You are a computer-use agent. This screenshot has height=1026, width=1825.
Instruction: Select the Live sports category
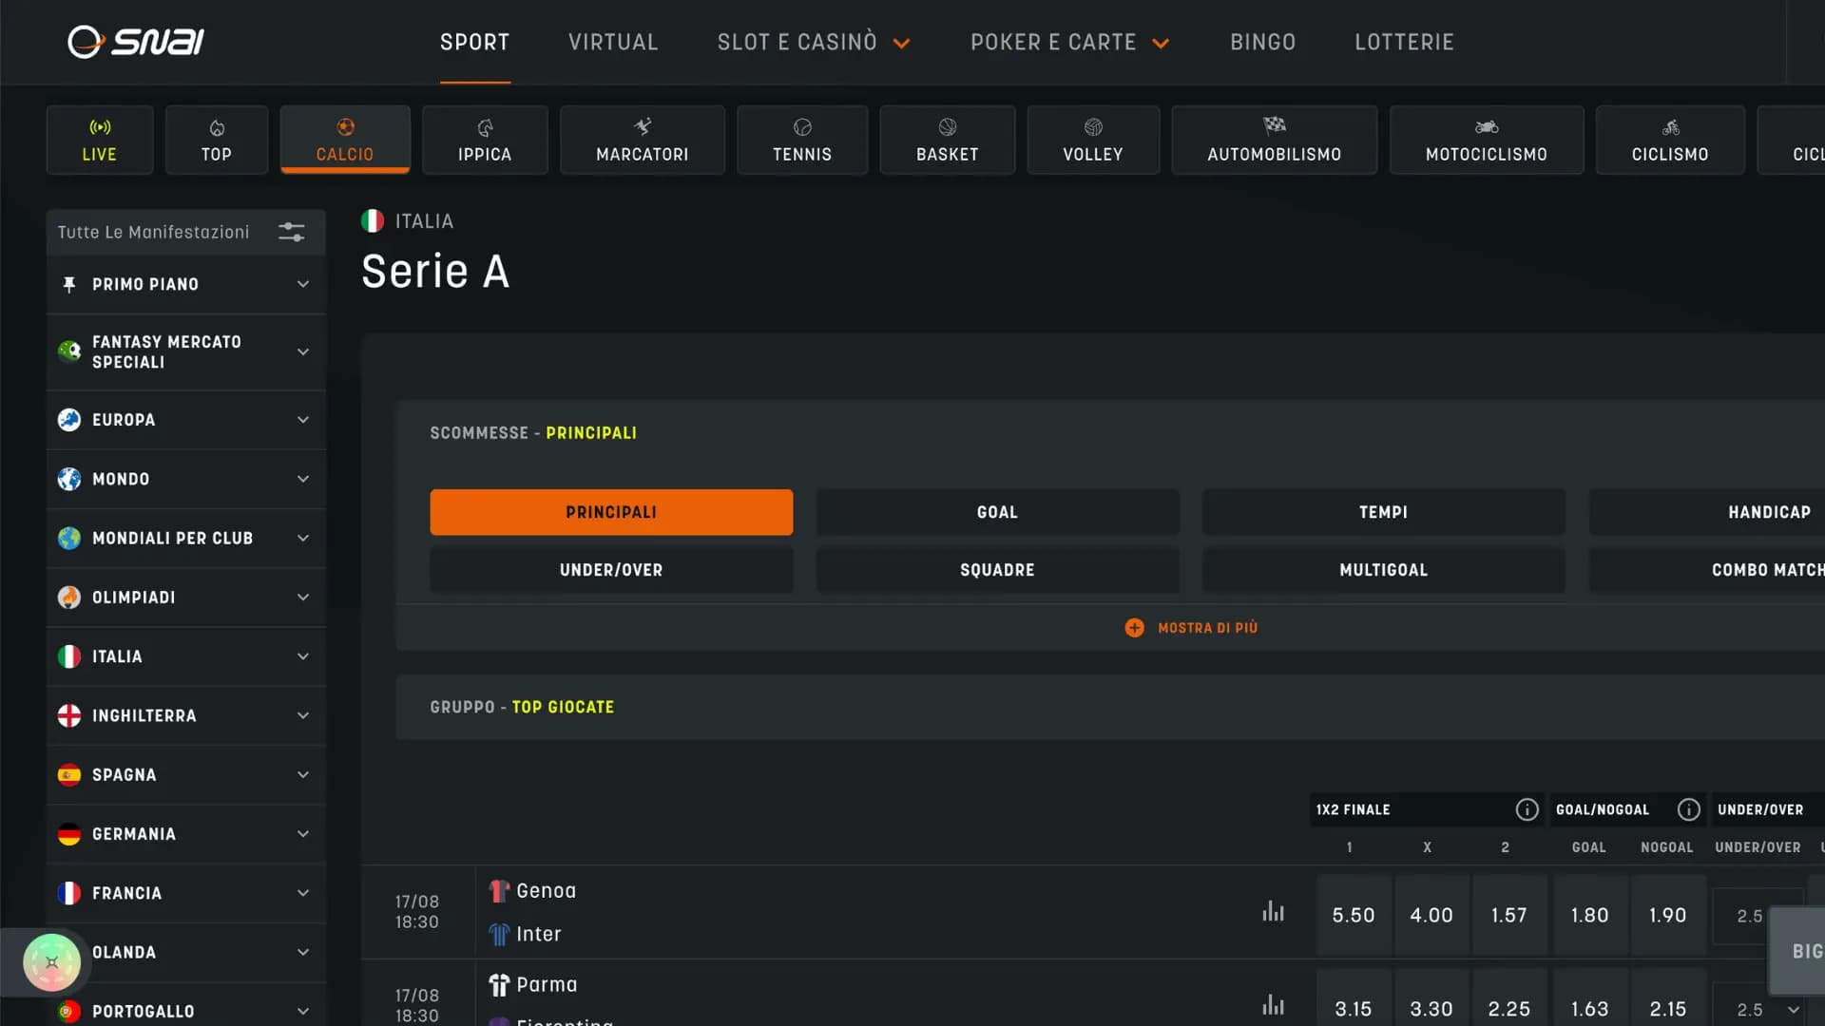coord(99,140)
